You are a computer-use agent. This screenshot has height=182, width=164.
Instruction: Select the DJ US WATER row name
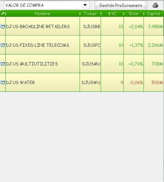[20, 83]
